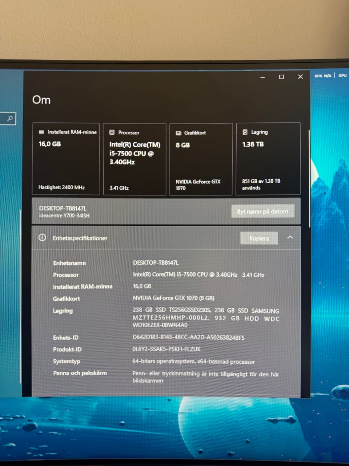Click NVIDIA GeForce GTX 1070 in Grafikkort card

pos(198,185)
